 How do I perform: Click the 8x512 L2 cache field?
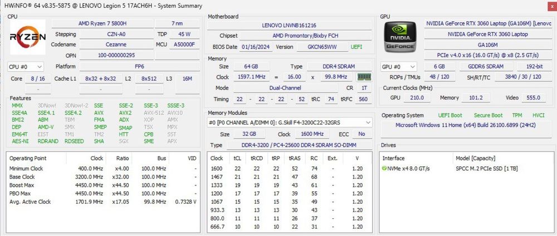click(149, 79)
